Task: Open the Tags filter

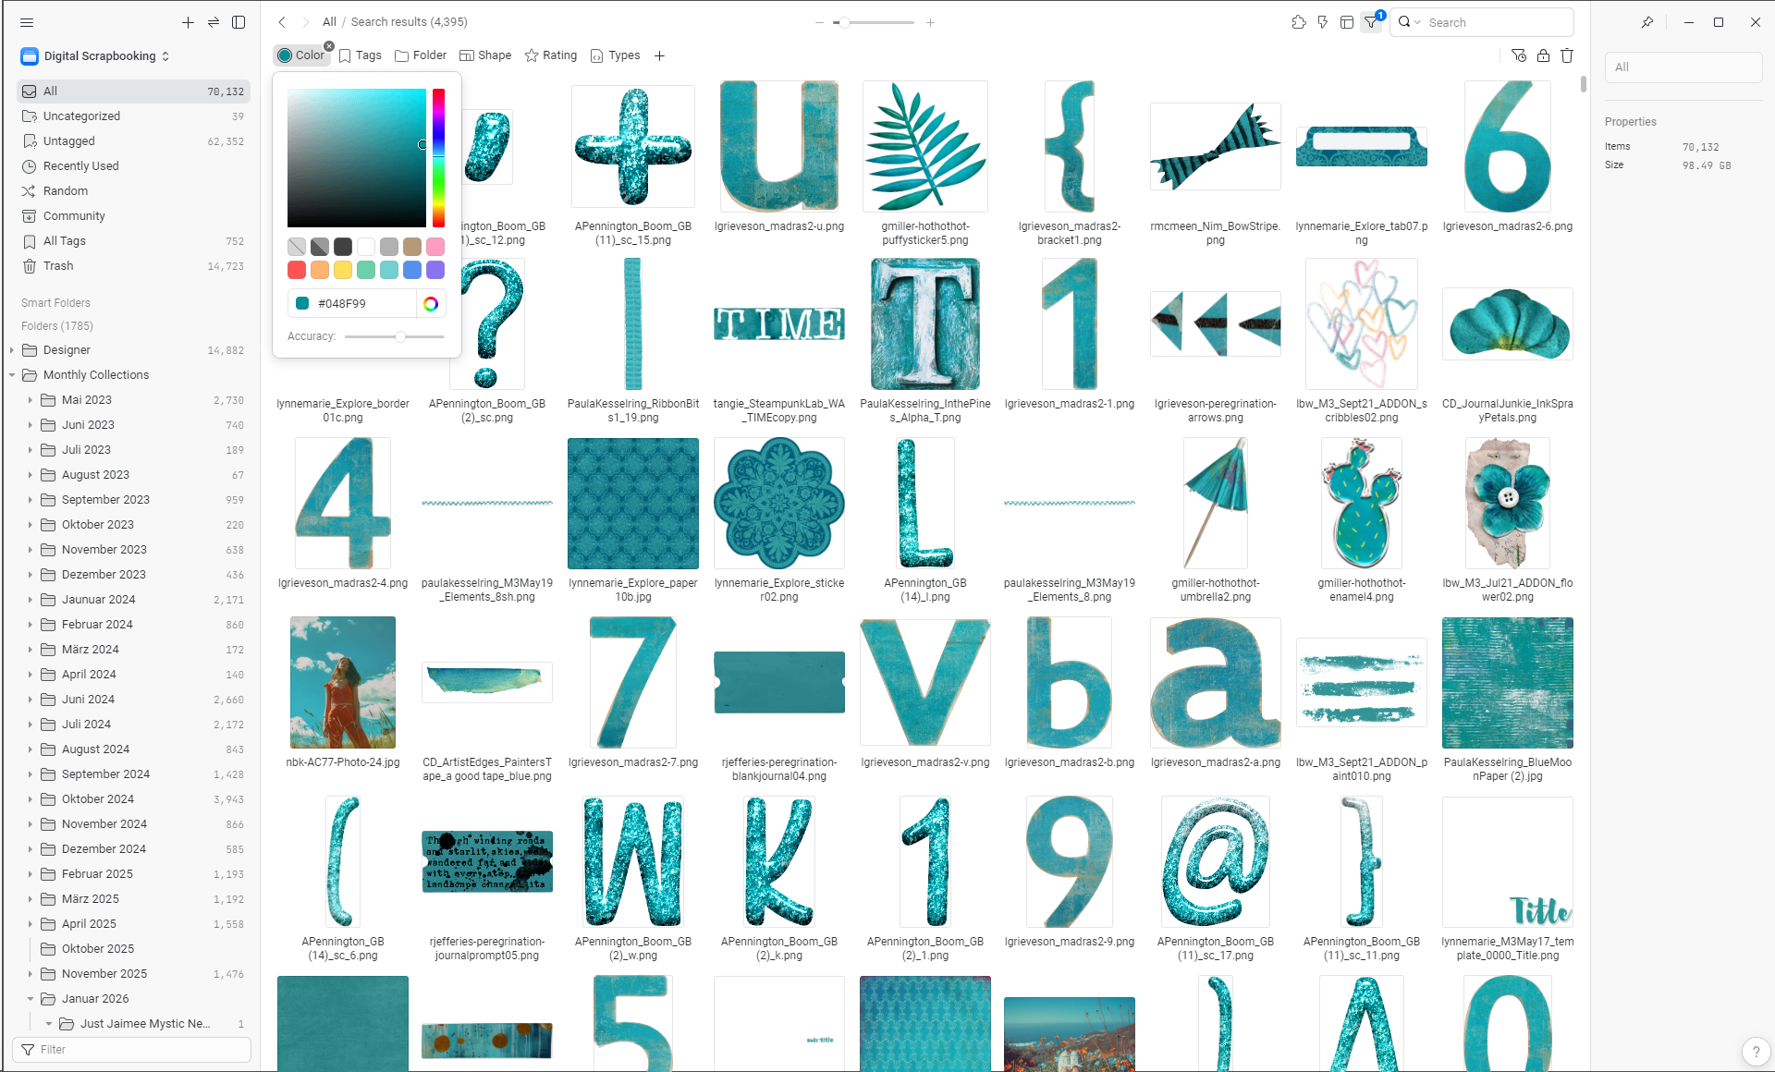Action: [x=361, y=55]
